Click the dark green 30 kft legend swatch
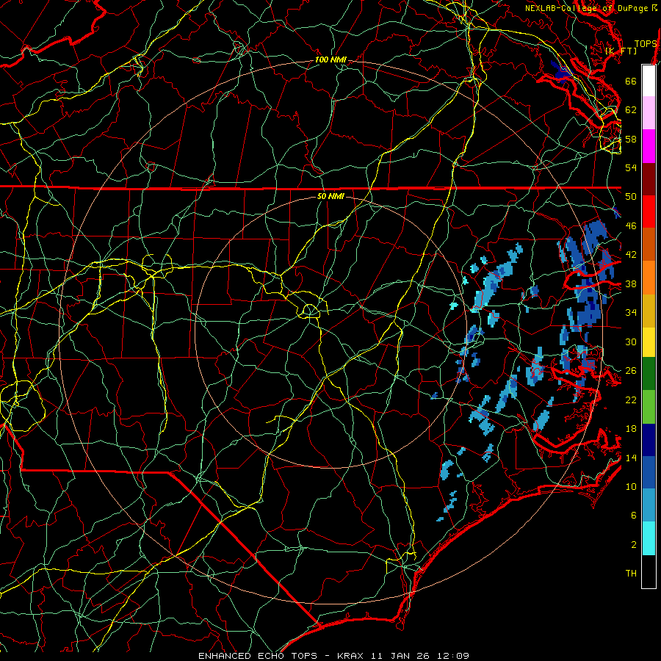661x661 pixels. (x=649, y=374)
